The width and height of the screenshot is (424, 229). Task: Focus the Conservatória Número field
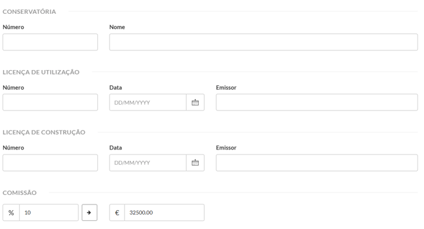point(50,42)
